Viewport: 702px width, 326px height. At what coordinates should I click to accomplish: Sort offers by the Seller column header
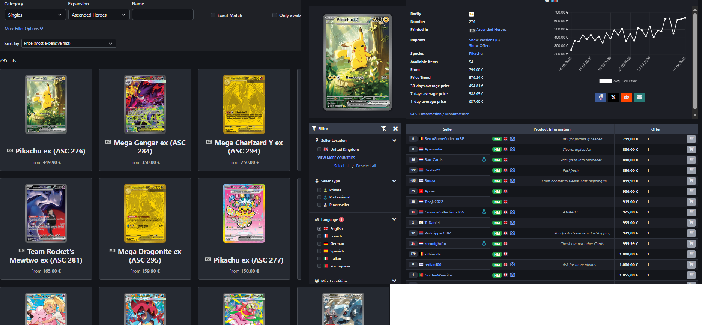448,129
